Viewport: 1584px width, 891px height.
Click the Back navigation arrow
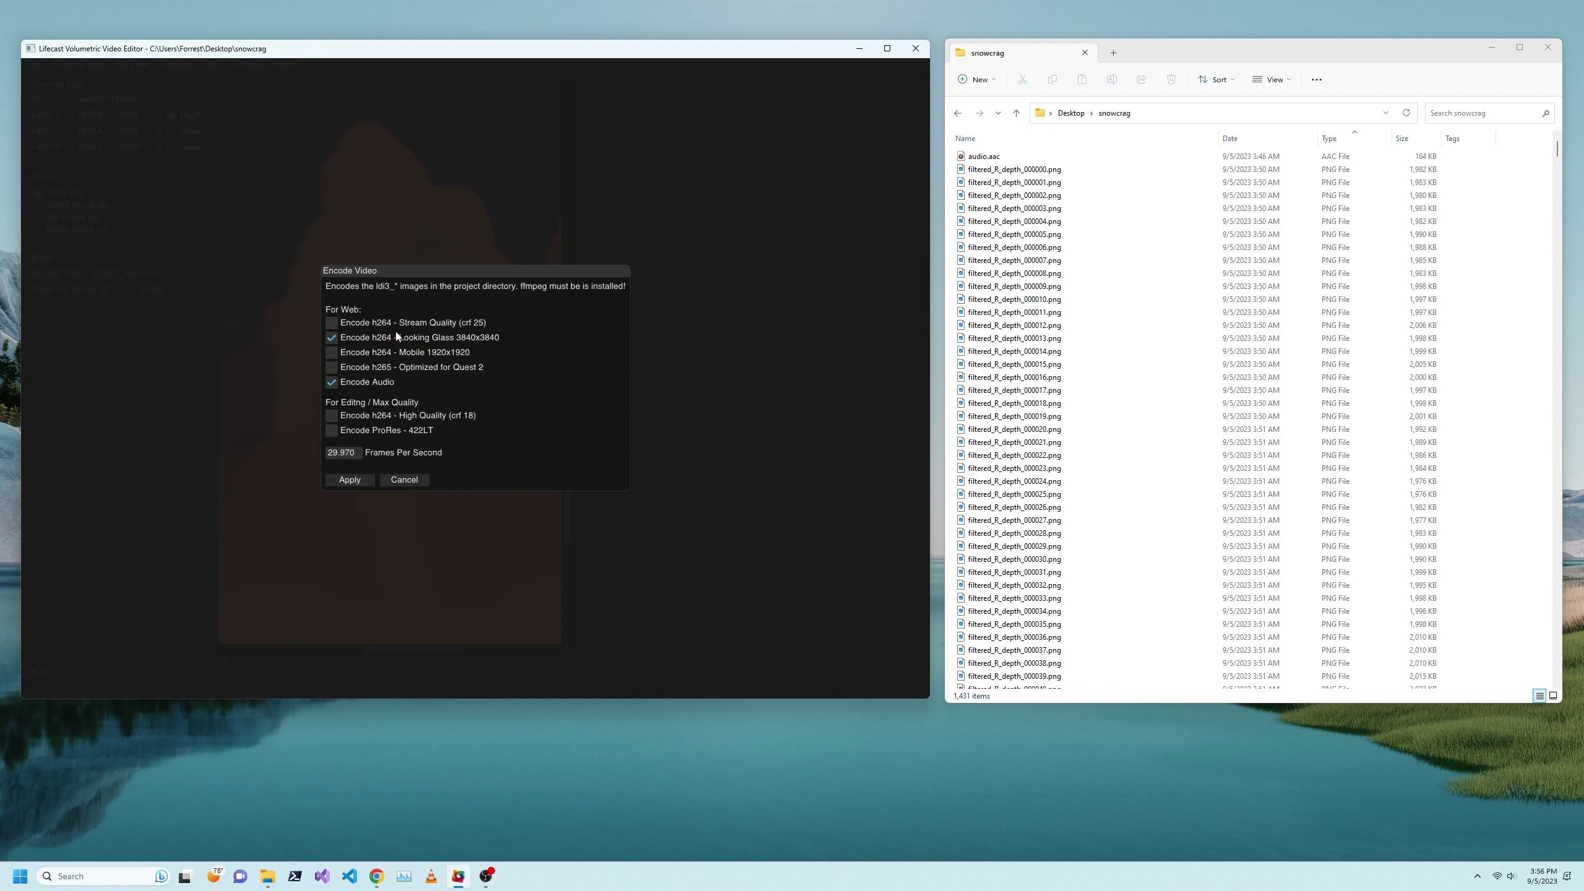tap(958, 113)
